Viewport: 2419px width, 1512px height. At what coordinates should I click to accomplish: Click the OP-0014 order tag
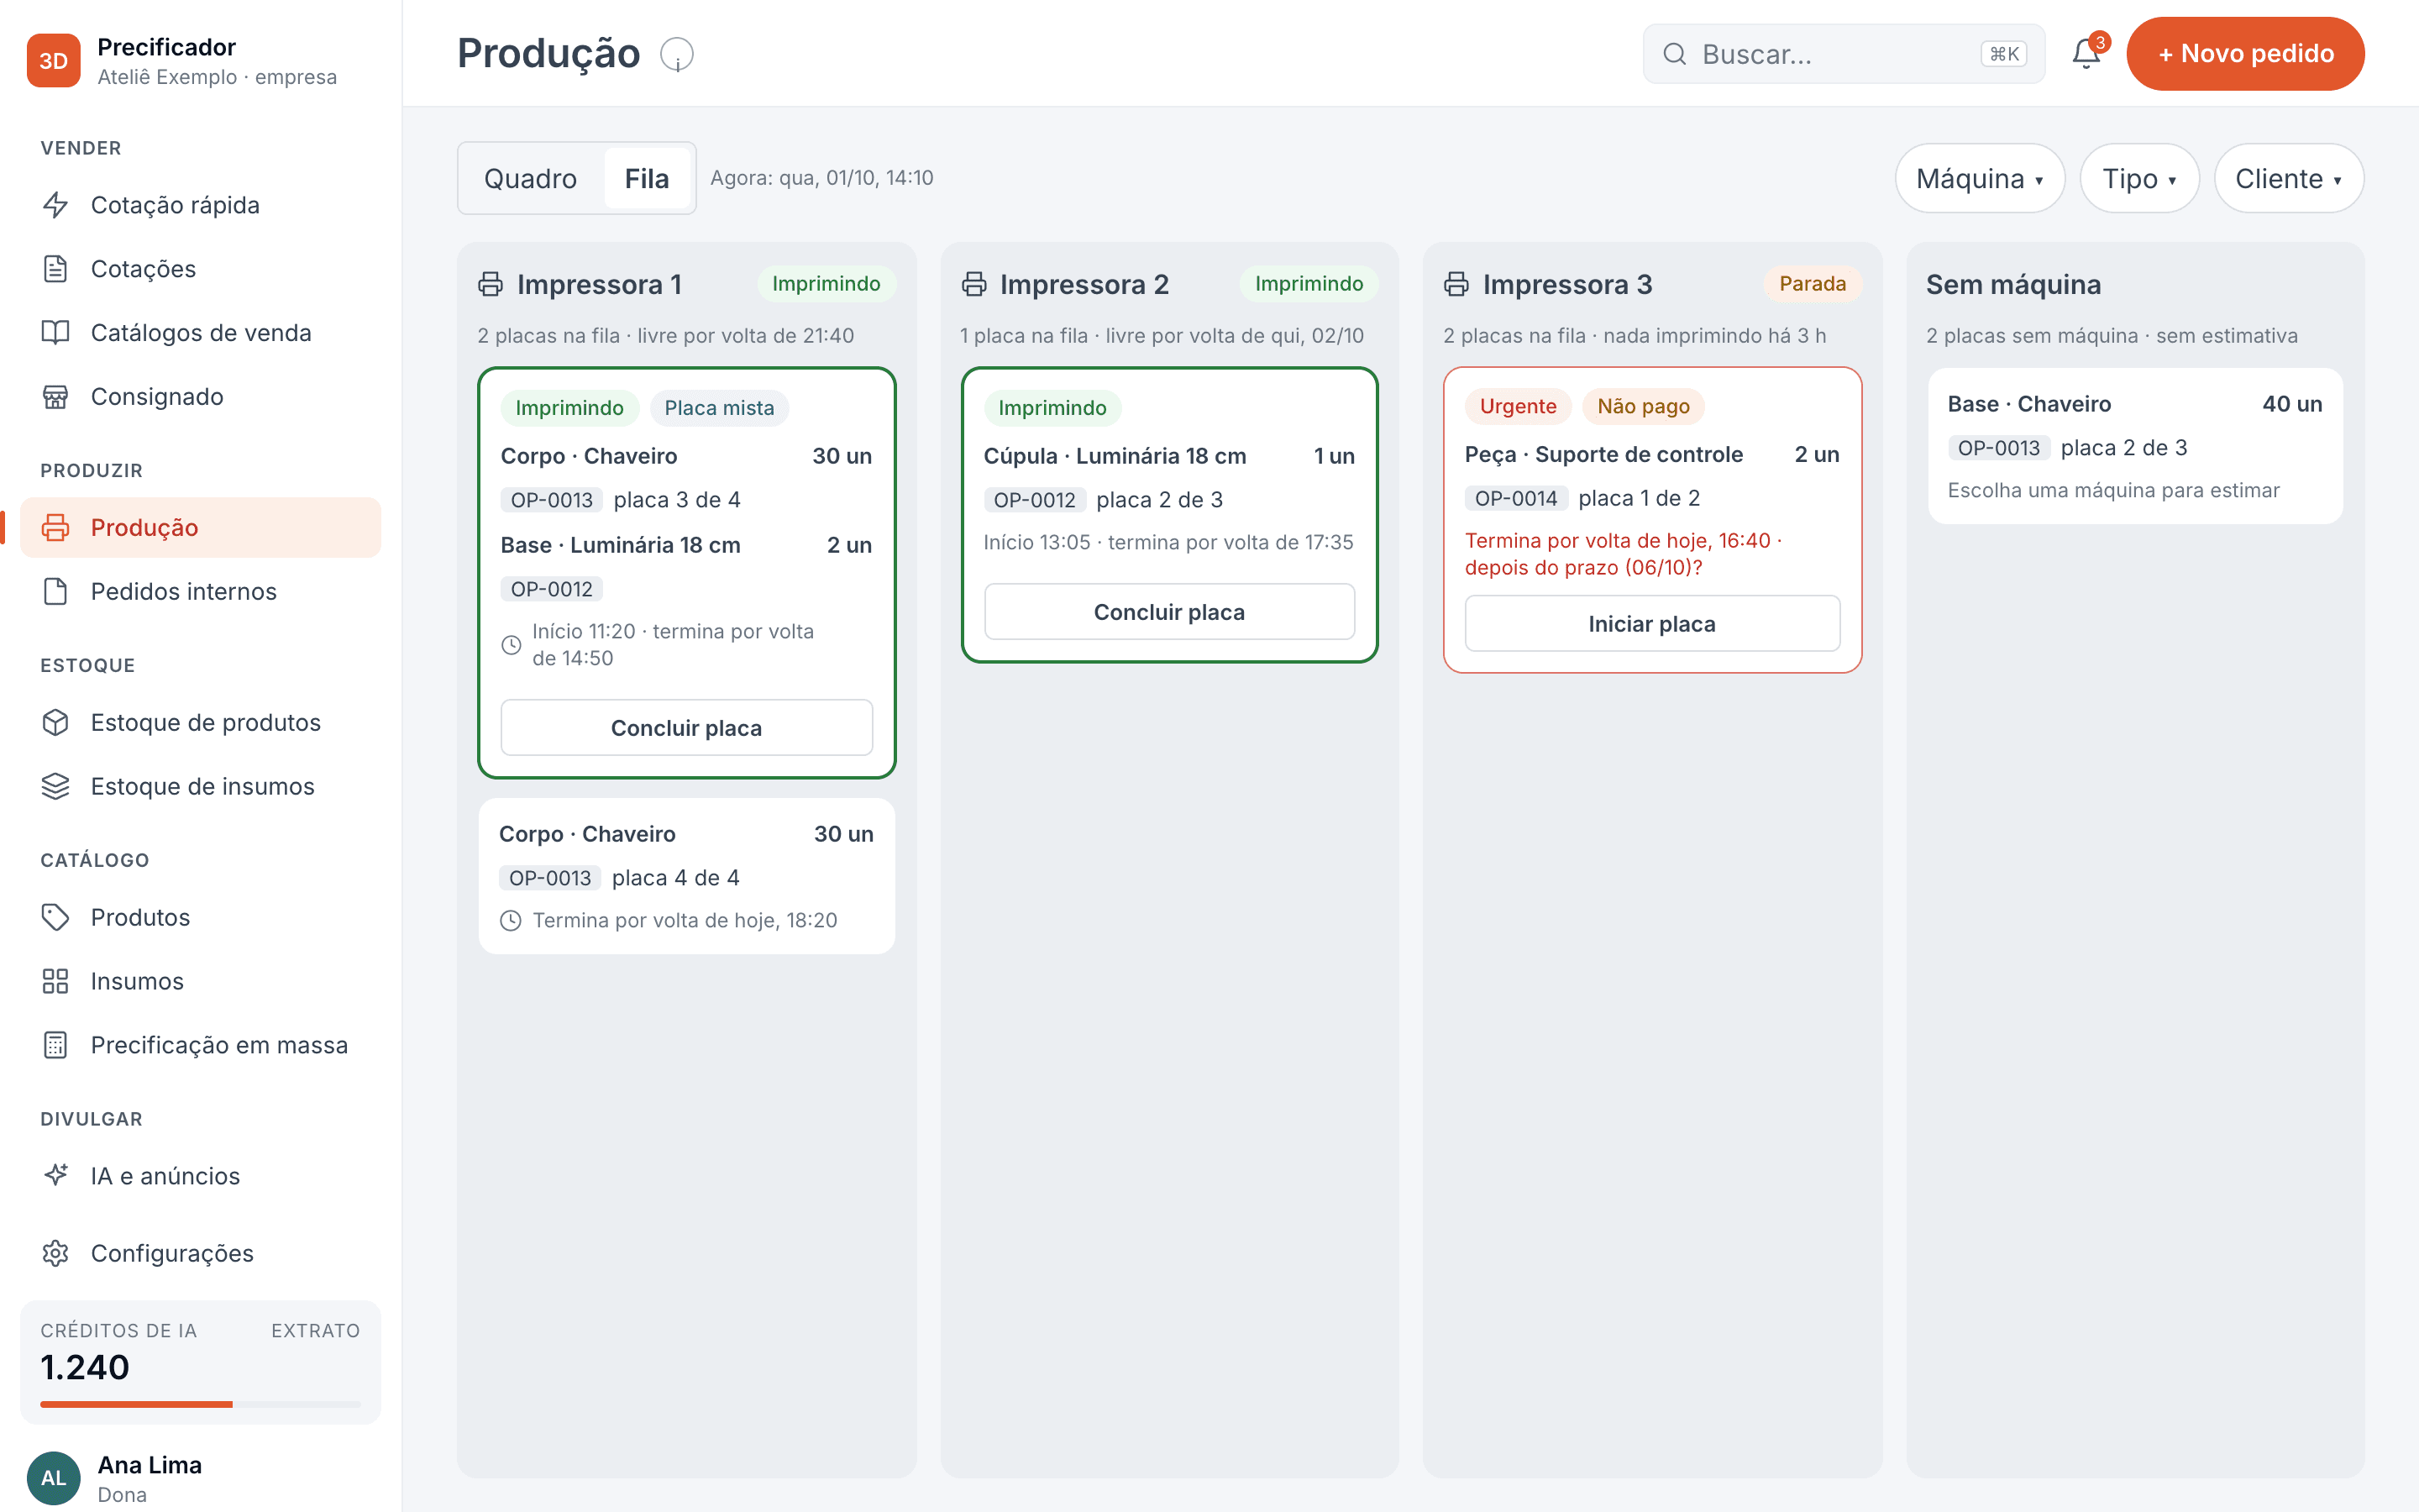pyautogui.click(x=1516, y=498)
